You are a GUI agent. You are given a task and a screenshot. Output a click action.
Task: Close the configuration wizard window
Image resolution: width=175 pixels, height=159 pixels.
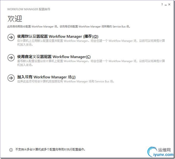pyautogui.click(x=169, y=4)
